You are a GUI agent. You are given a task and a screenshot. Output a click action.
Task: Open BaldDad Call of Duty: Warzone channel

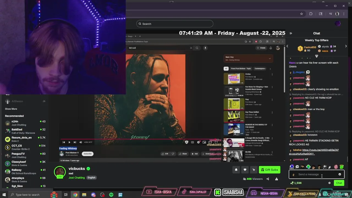click(x=25, y=131)
